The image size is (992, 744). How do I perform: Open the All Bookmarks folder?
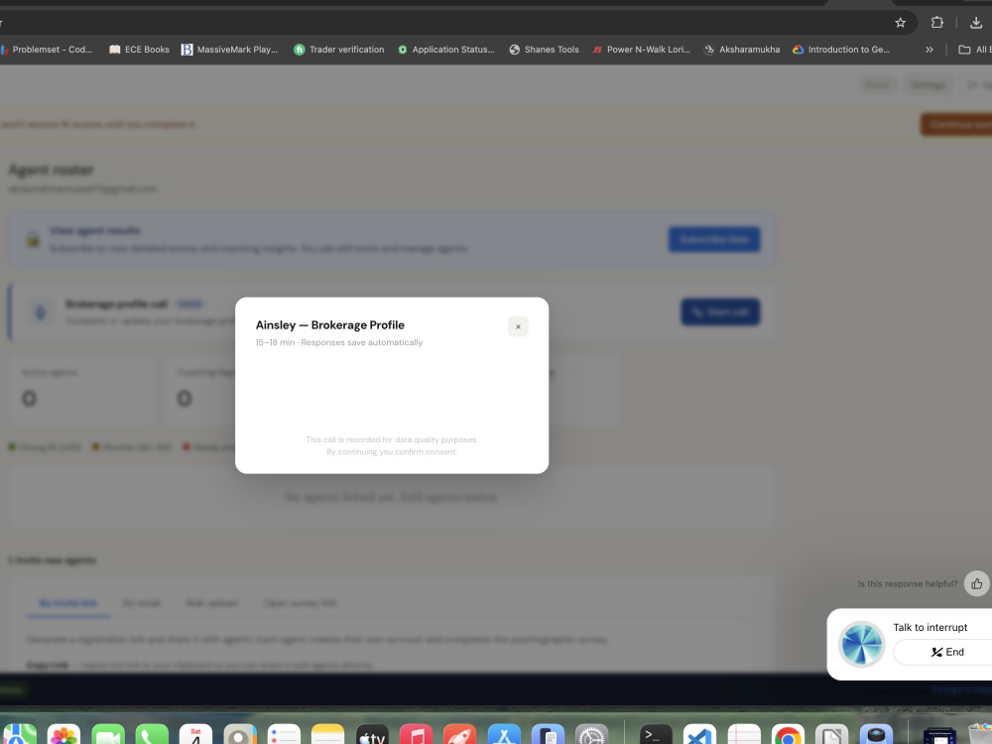click(974, 50)
